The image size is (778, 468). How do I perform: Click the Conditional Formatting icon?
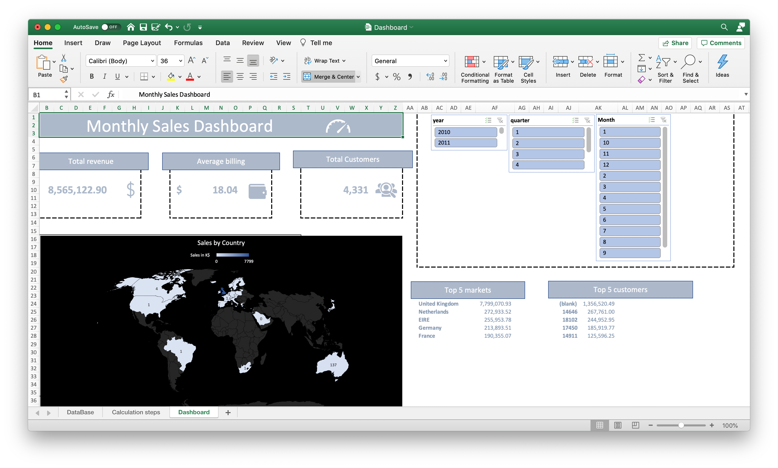click(x=472, y=62)
